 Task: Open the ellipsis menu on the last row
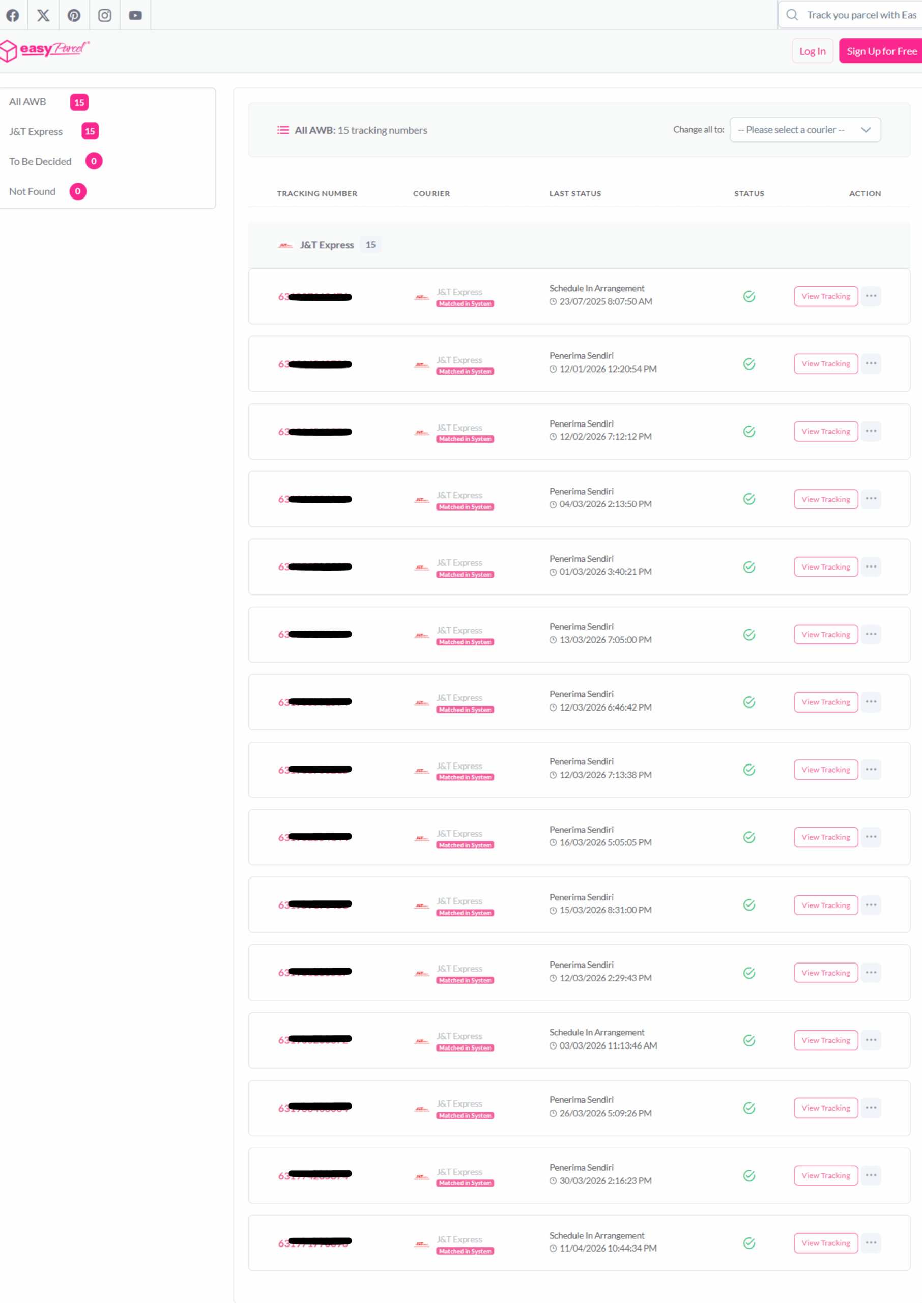click(x=871, y=1242)
